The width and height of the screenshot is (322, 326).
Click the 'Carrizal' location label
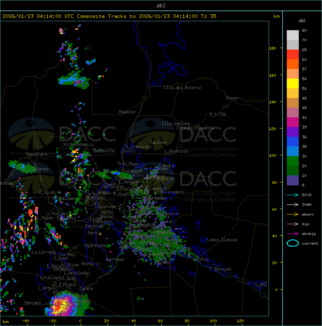[x=115, y=259]
